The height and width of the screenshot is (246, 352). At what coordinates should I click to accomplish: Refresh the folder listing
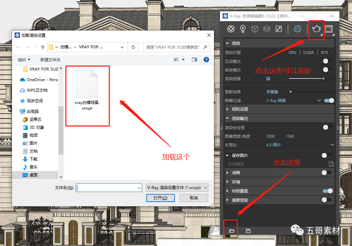[x=133, y=47]
